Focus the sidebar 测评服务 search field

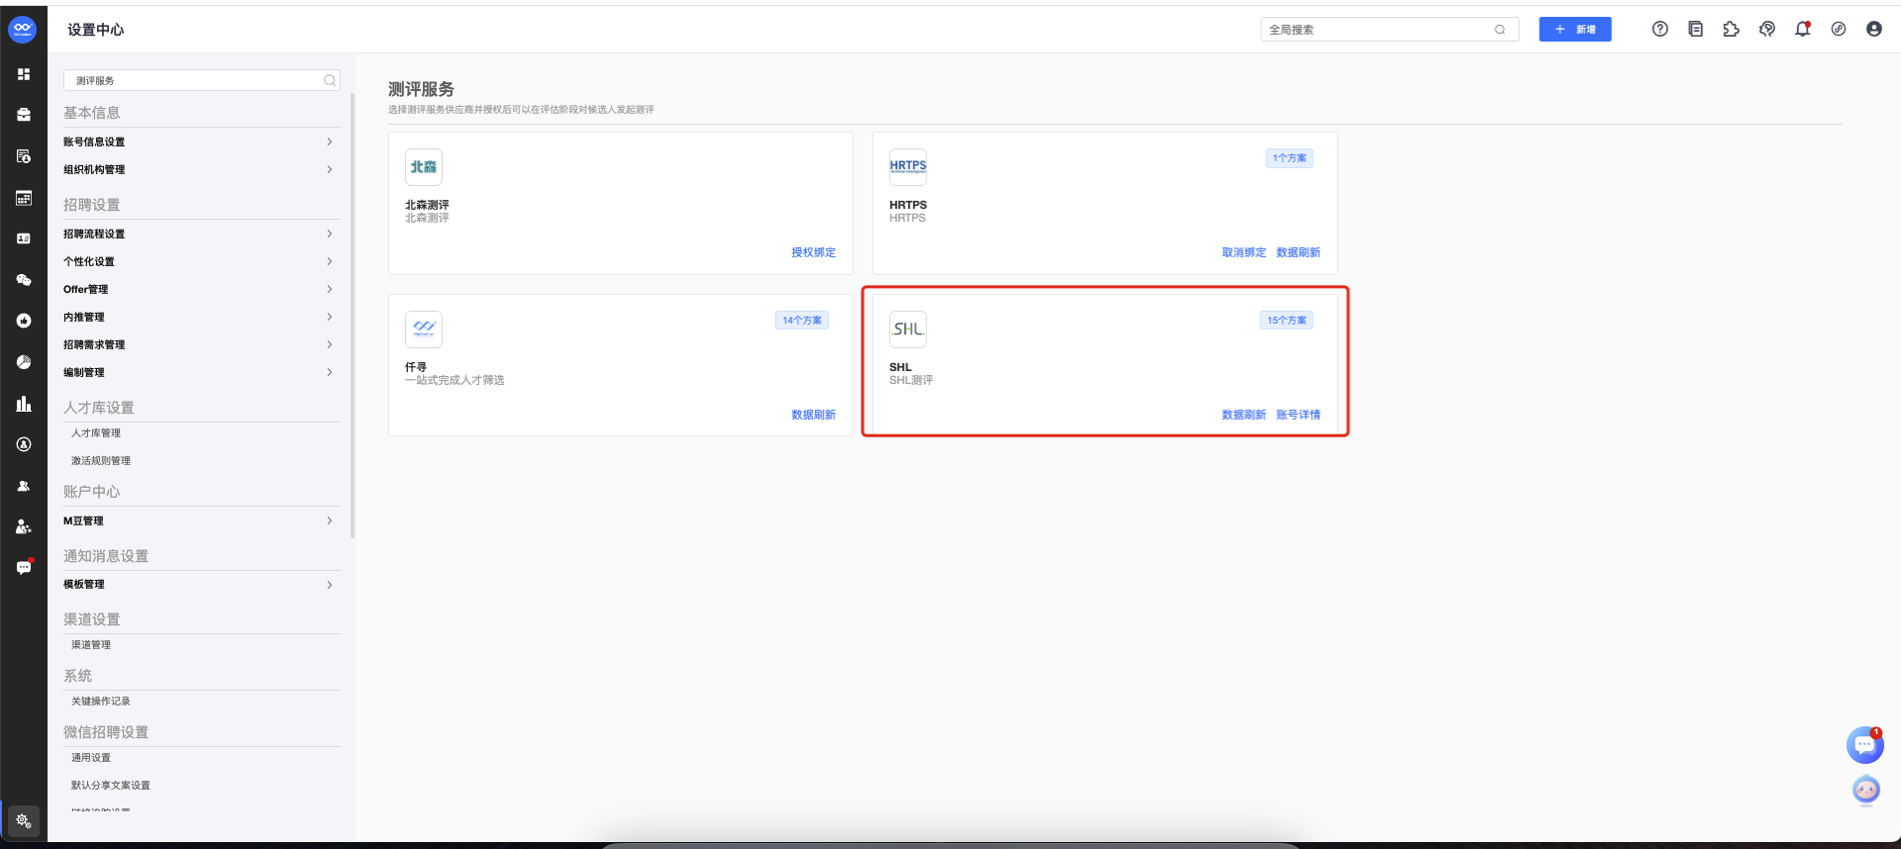[202, 80]
